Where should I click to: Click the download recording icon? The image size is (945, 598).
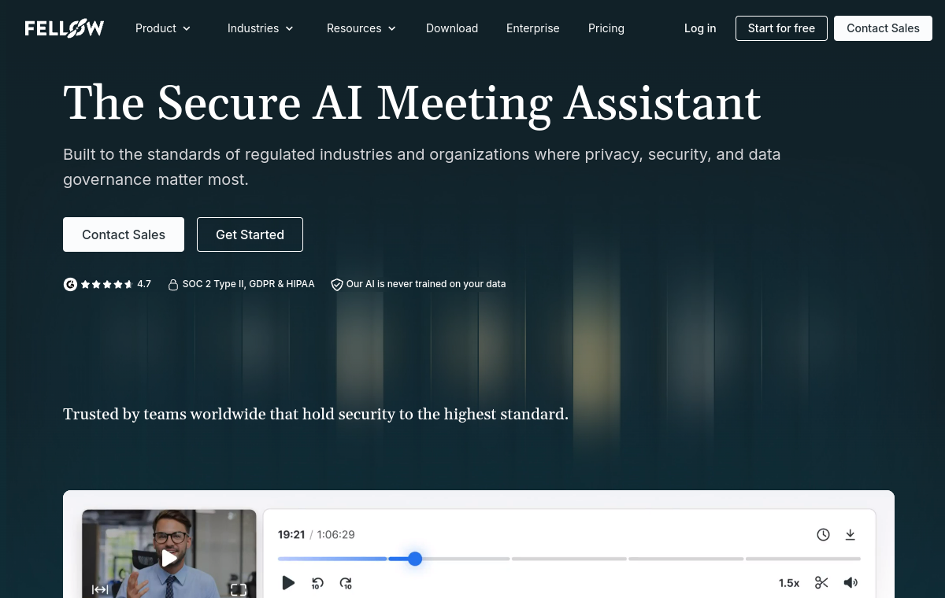pos(850,535)
